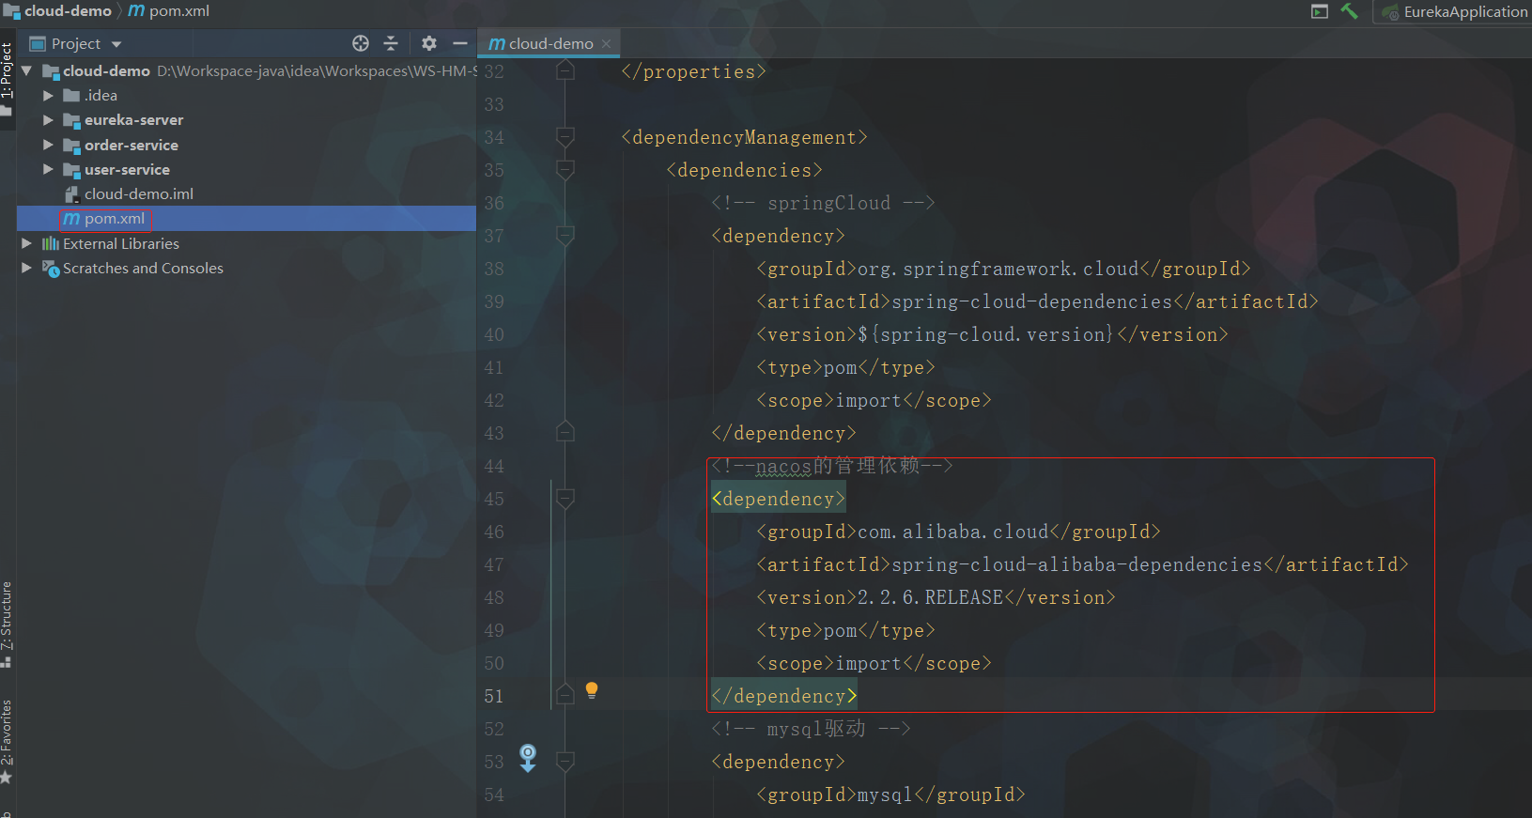This screenshot has height=818, width=1532.
Task: Expand the order-service module node
Action: 48,145
